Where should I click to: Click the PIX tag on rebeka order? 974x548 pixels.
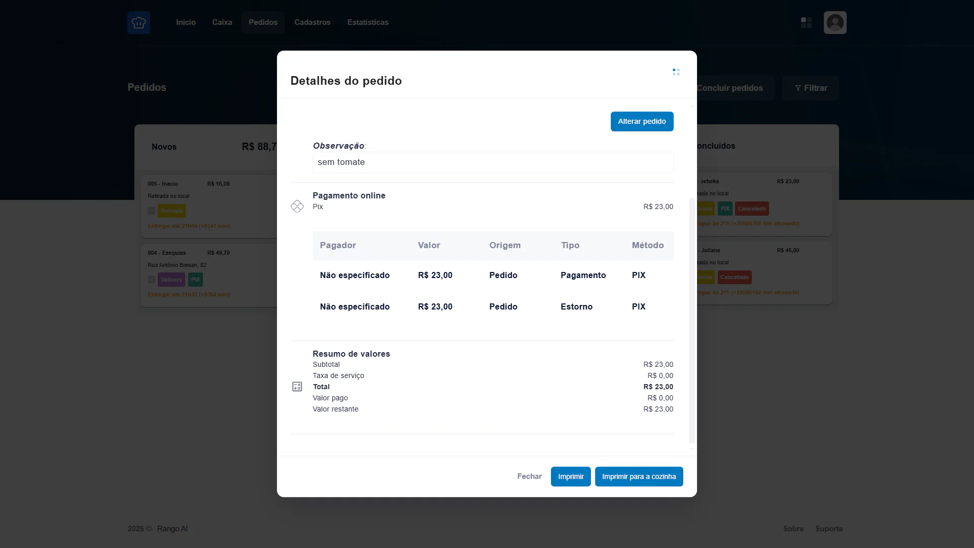[x=725, y=209]
